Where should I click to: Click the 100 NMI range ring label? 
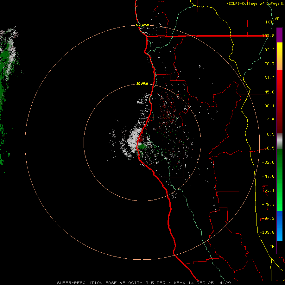click(x=142, y=25)
